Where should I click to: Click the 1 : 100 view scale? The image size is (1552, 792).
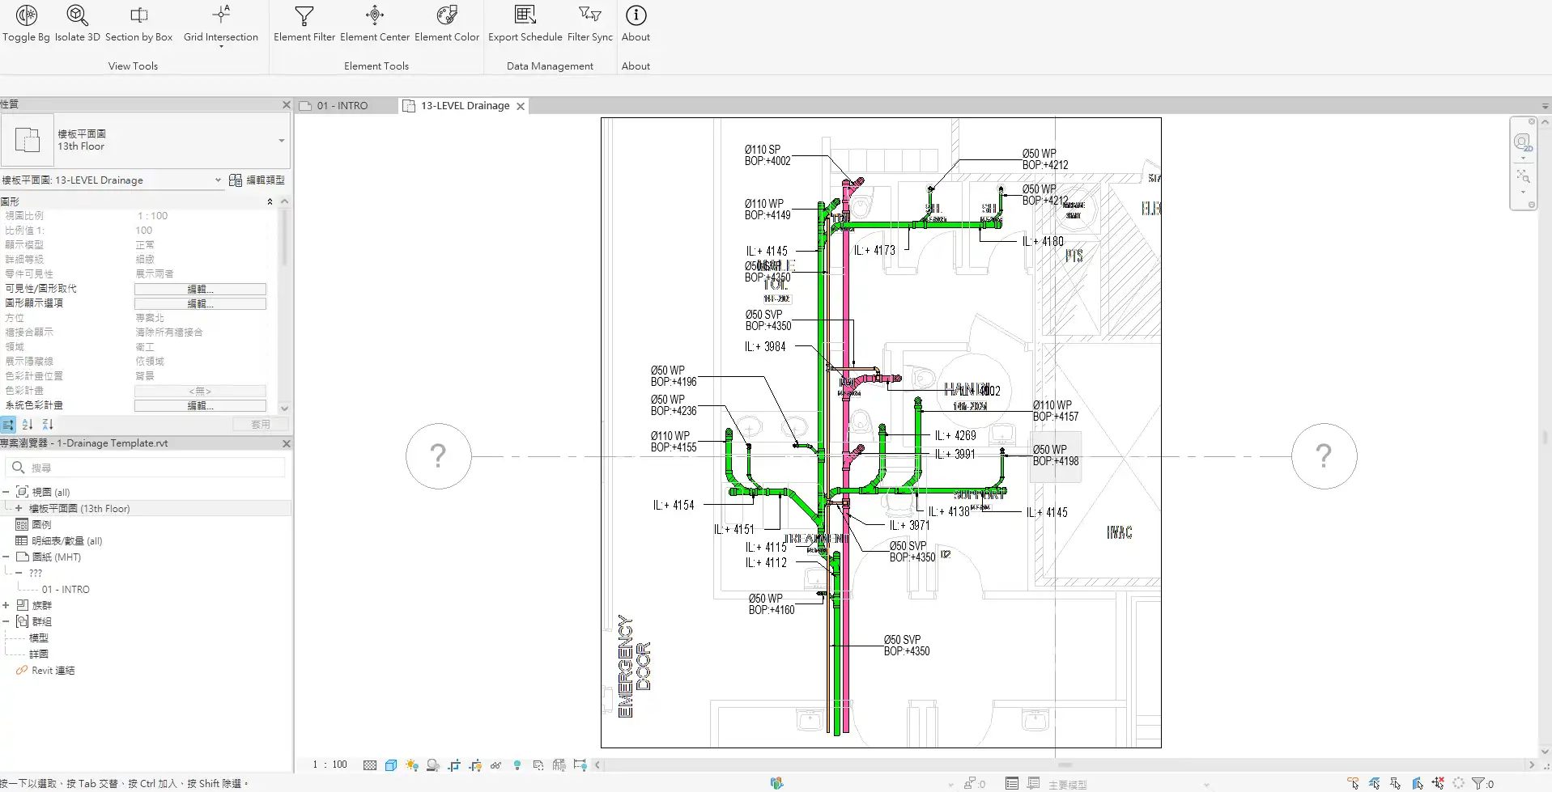point(330,764)
